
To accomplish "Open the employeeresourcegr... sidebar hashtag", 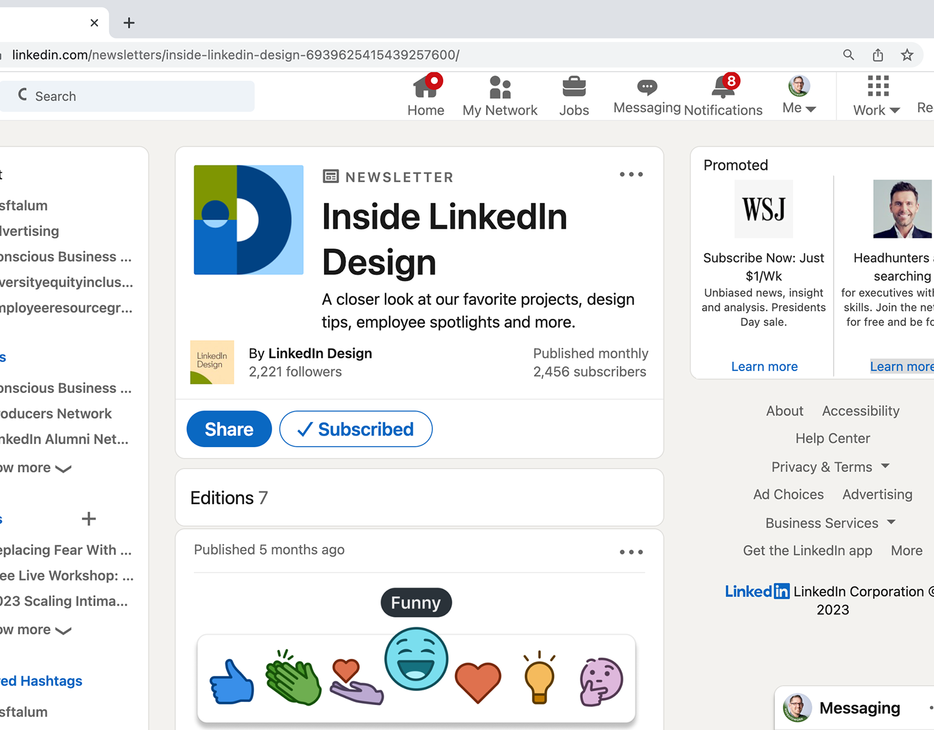I will (x=66, y=308).
